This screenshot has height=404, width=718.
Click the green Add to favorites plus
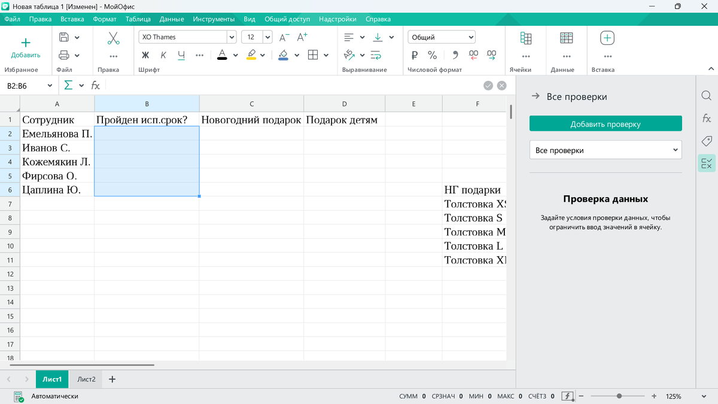pyautogui.click(x=26, y=42)
